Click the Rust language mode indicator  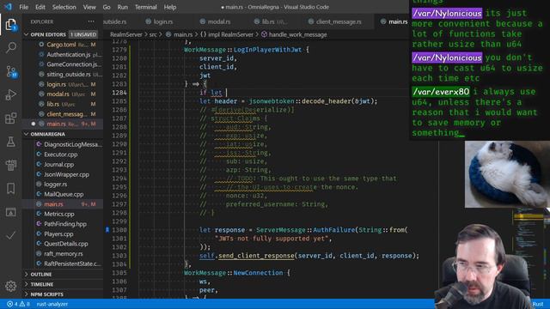[x=538, y=304]
